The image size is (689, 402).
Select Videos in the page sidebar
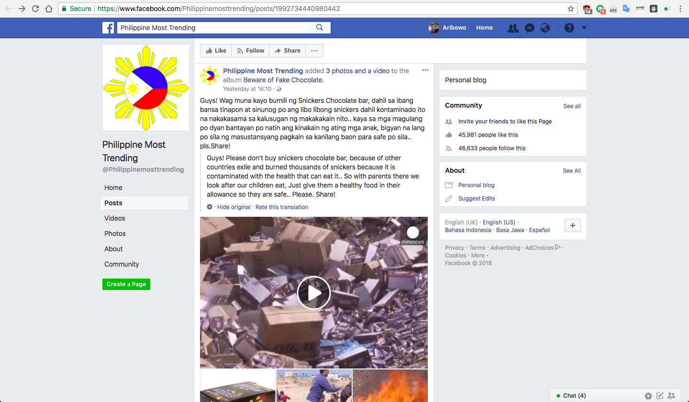[115, 218]
